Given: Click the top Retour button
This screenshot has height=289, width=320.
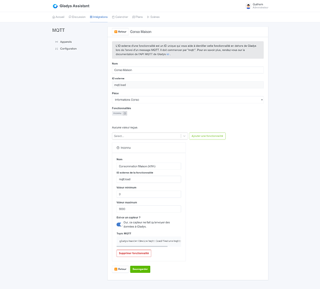Looking at the screenshot, I should point(120,32).
